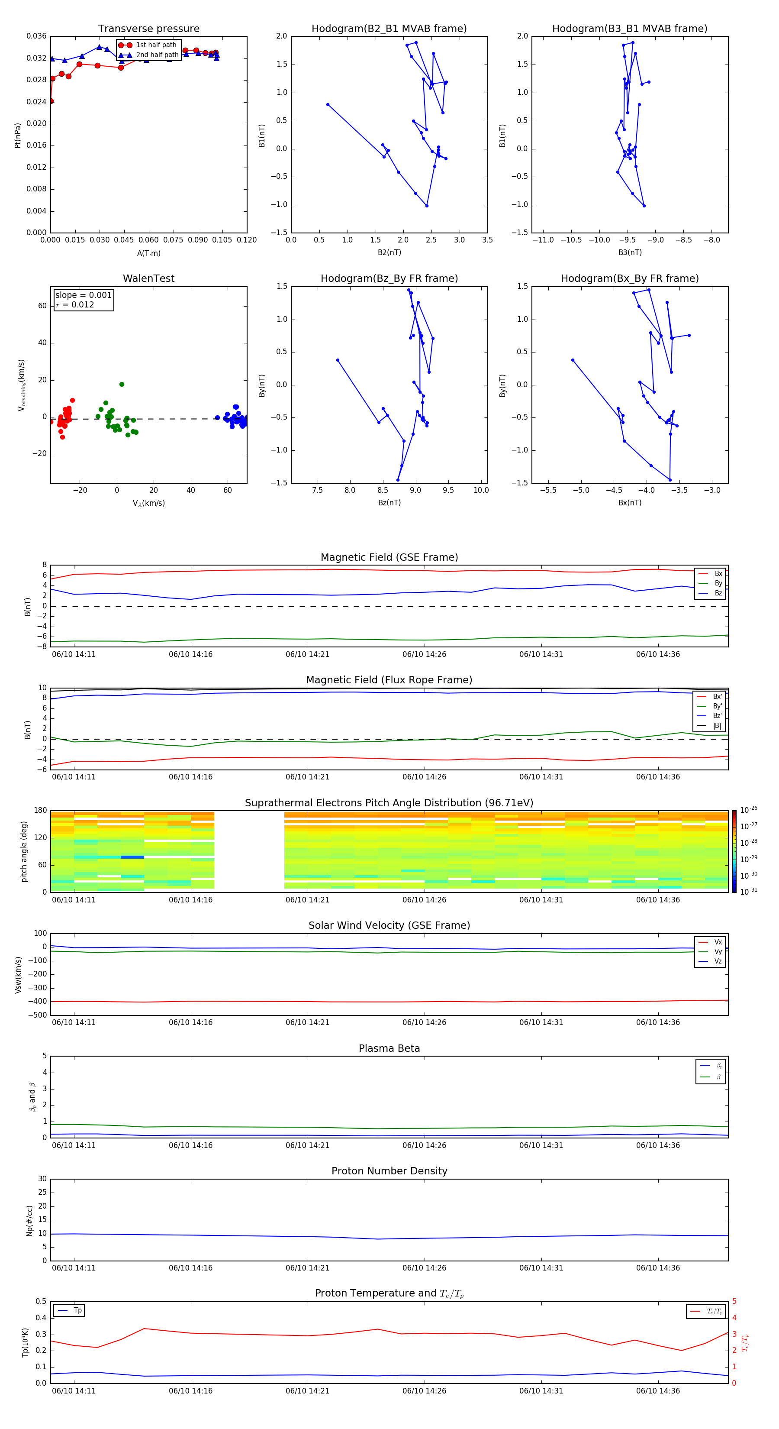This screenshot has width=779, height=1429.
Task: Click the 'Vremaining(km/s)' y-axis label
Action: [x=21, y=385]
